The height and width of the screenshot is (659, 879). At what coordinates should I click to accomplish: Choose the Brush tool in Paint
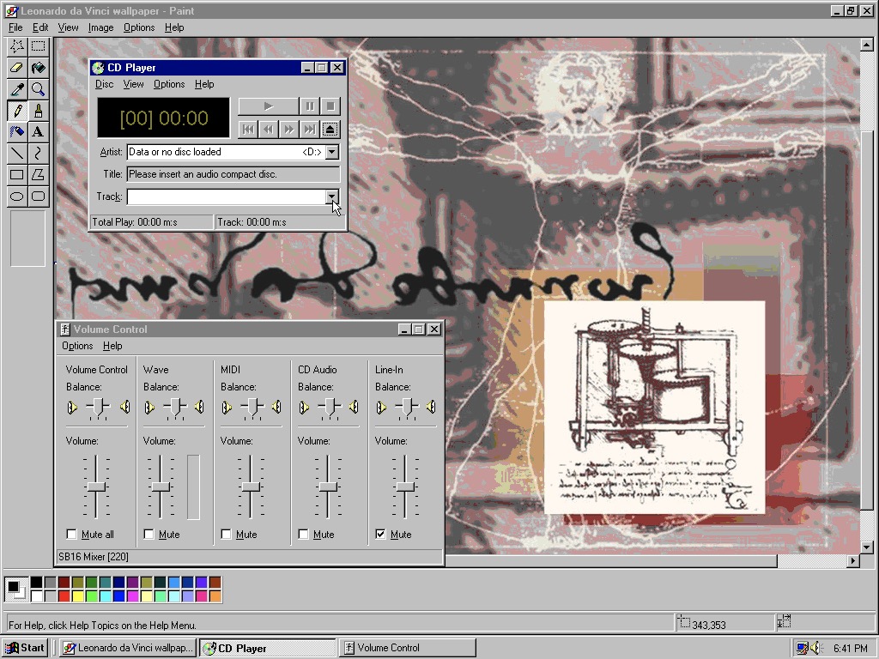click(x=38, y=111)
